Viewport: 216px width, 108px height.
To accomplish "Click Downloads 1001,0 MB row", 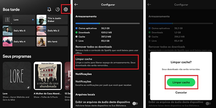I will (94, 32).
